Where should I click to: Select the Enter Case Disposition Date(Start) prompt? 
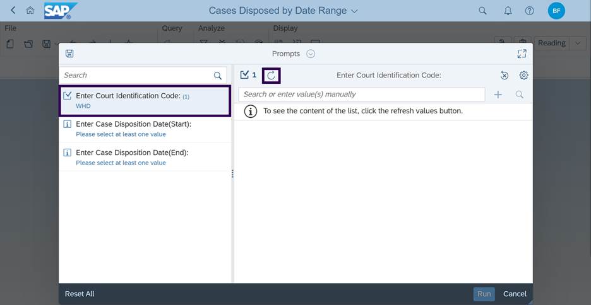(145, 129)
